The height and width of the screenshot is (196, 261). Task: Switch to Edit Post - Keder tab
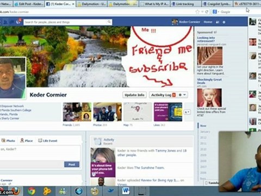[x=29, y=4]
